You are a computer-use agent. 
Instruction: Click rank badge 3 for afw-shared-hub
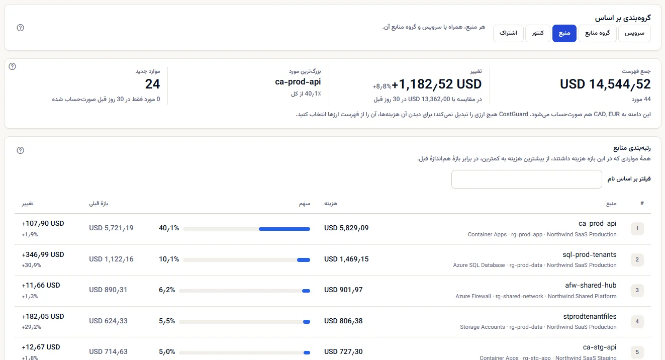(x=637, y=290)
